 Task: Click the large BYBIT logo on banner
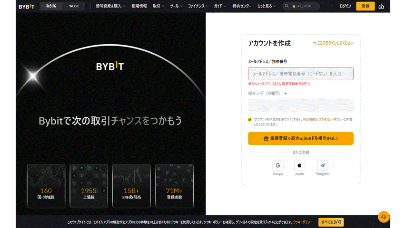pos(110,66)
